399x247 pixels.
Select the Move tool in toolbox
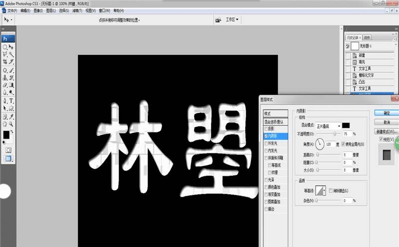click(x=11, y=47)
